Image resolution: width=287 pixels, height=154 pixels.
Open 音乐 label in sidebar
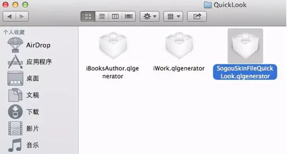(x=33, y=145)
